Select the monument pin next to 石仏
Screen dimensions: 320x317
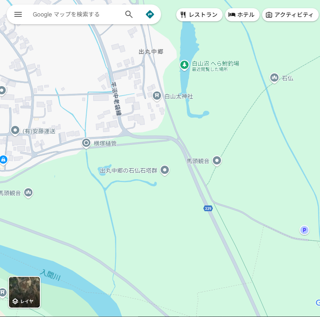[x=274, y=78]
